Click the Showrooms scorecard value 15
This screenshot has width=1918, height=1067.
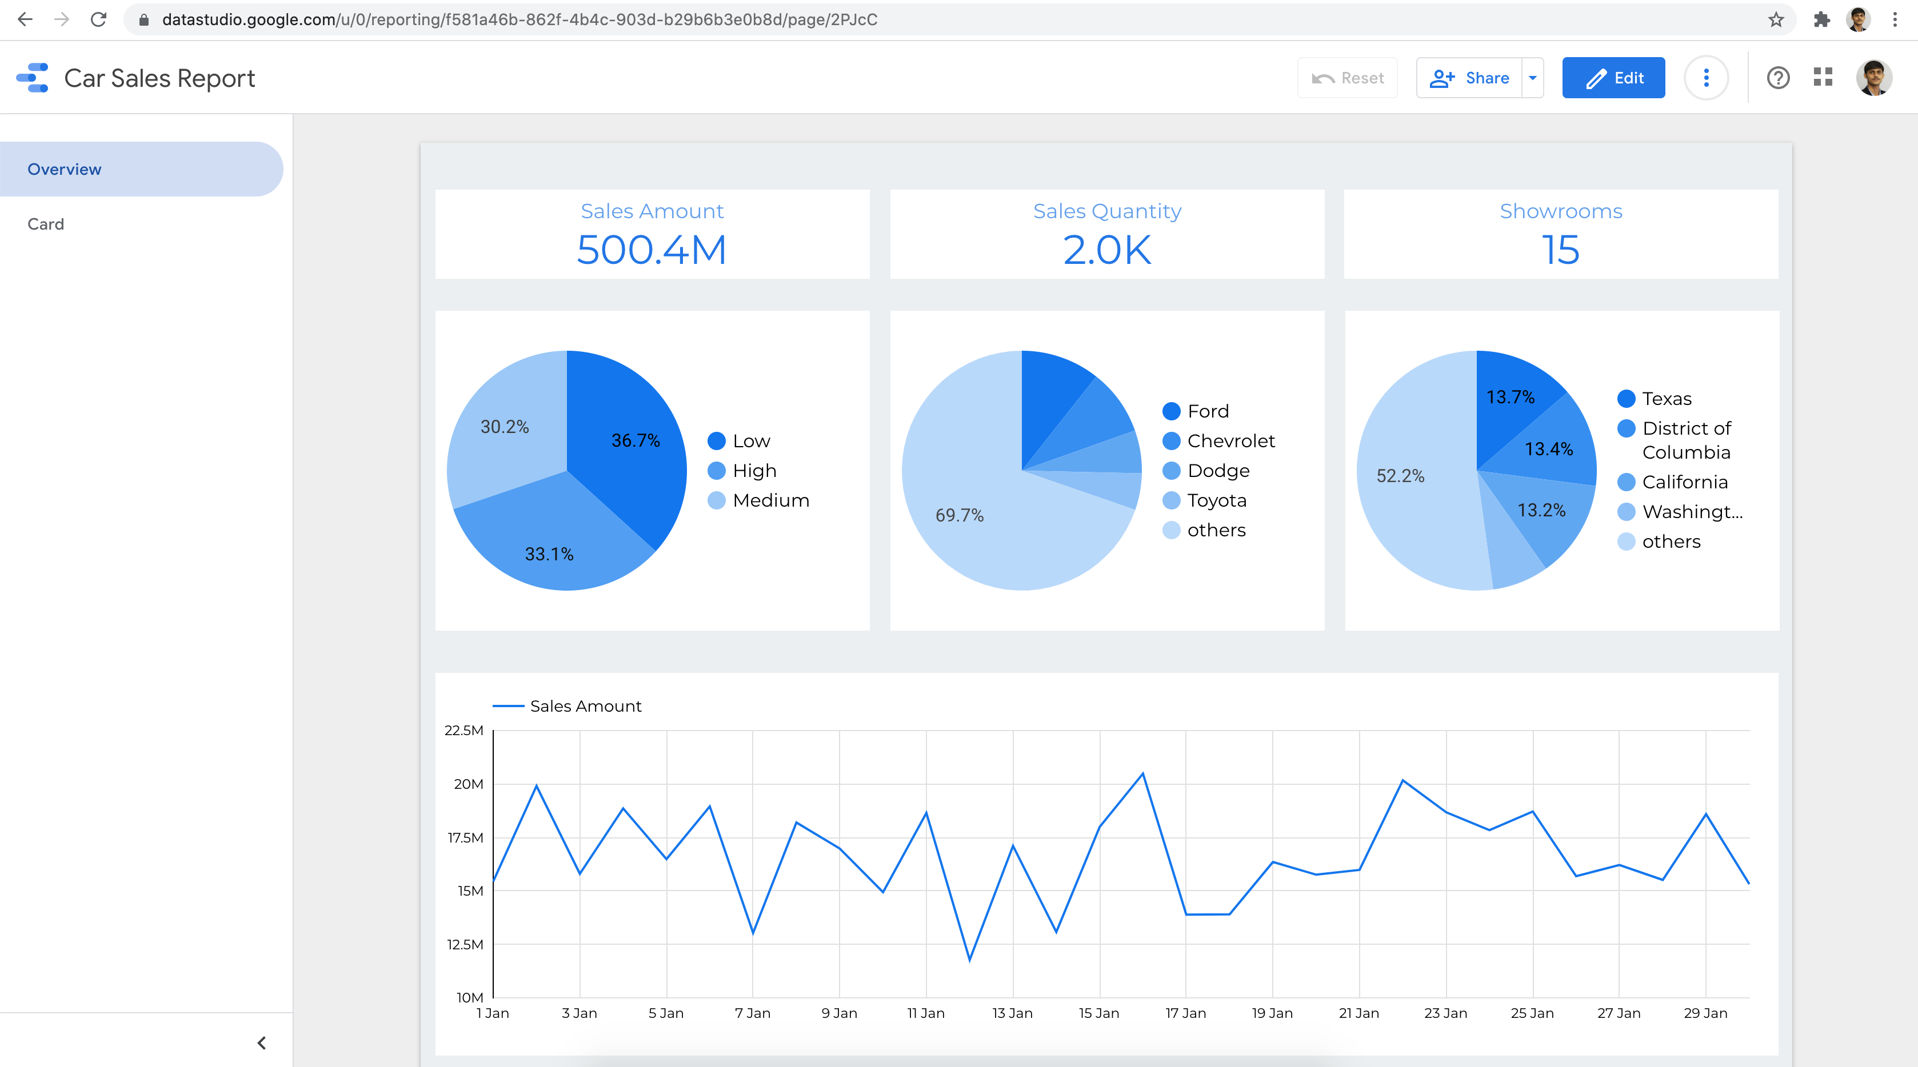pyautogui.click(x=1561, y=249)
